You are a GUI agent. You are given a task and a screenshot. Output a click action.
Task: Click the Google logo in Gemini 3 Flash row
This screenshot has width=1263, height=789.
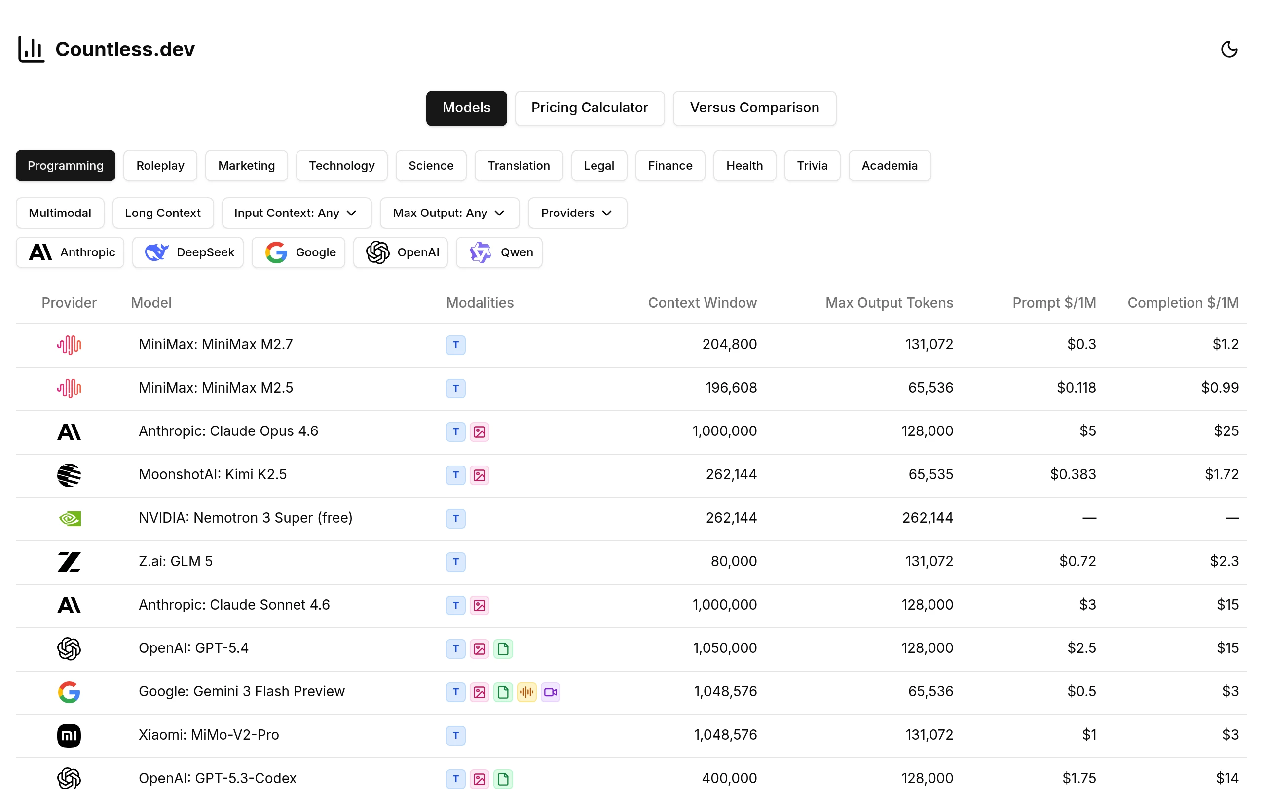tap(69, 692)
